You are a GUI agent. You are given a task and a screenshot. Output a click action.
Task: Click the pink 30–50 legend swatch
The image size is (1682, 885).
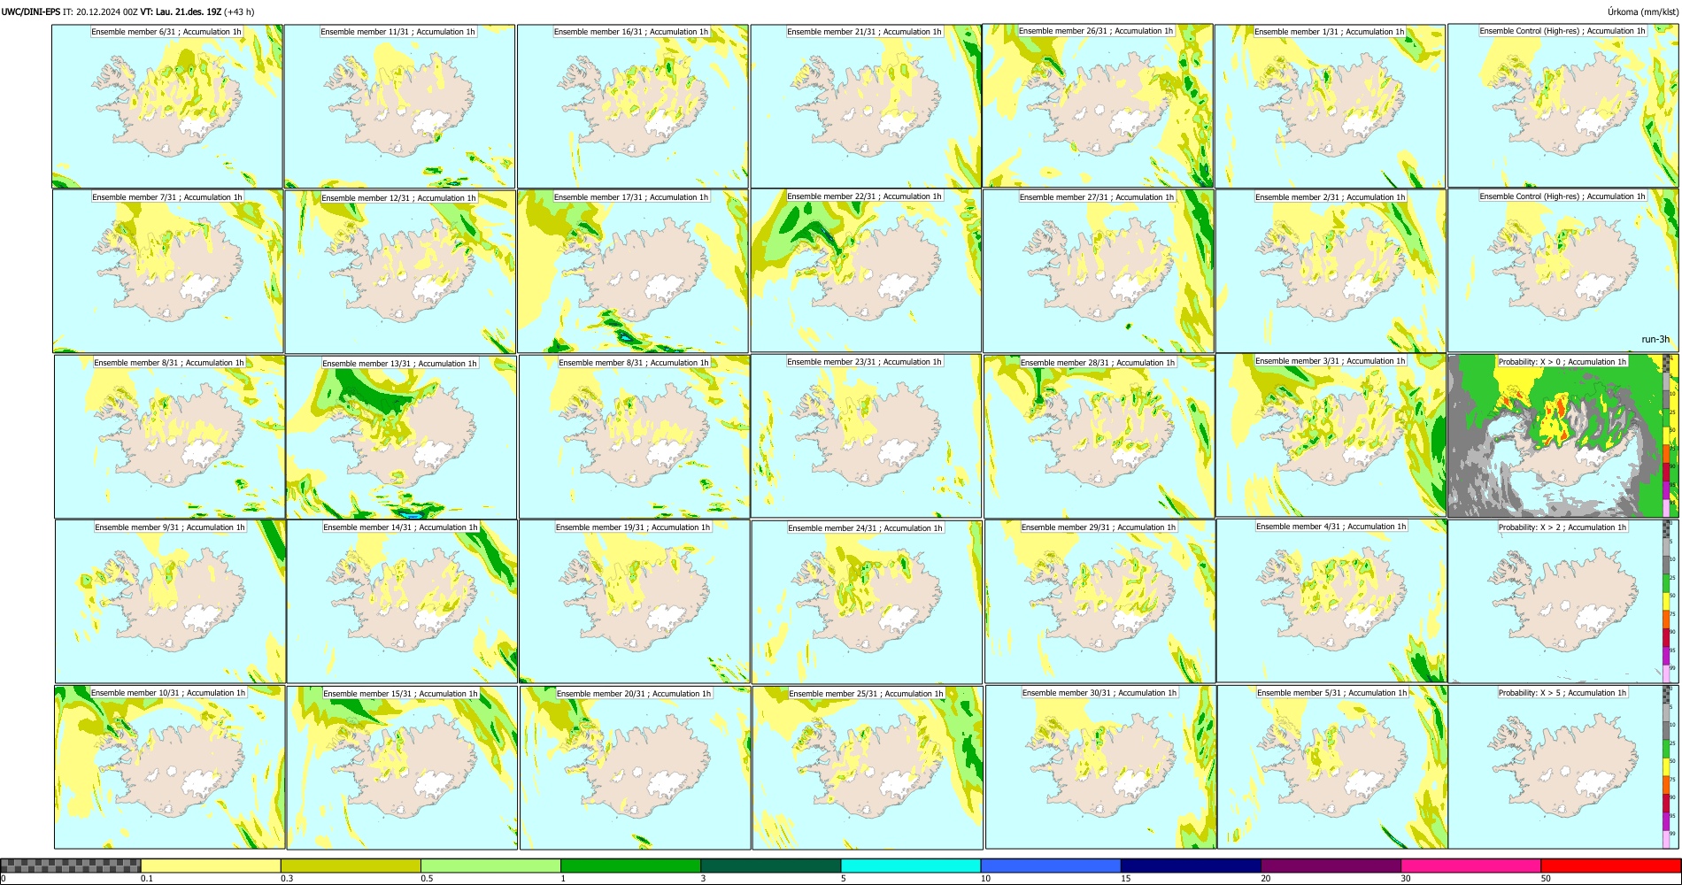[x=1470, y=866]
